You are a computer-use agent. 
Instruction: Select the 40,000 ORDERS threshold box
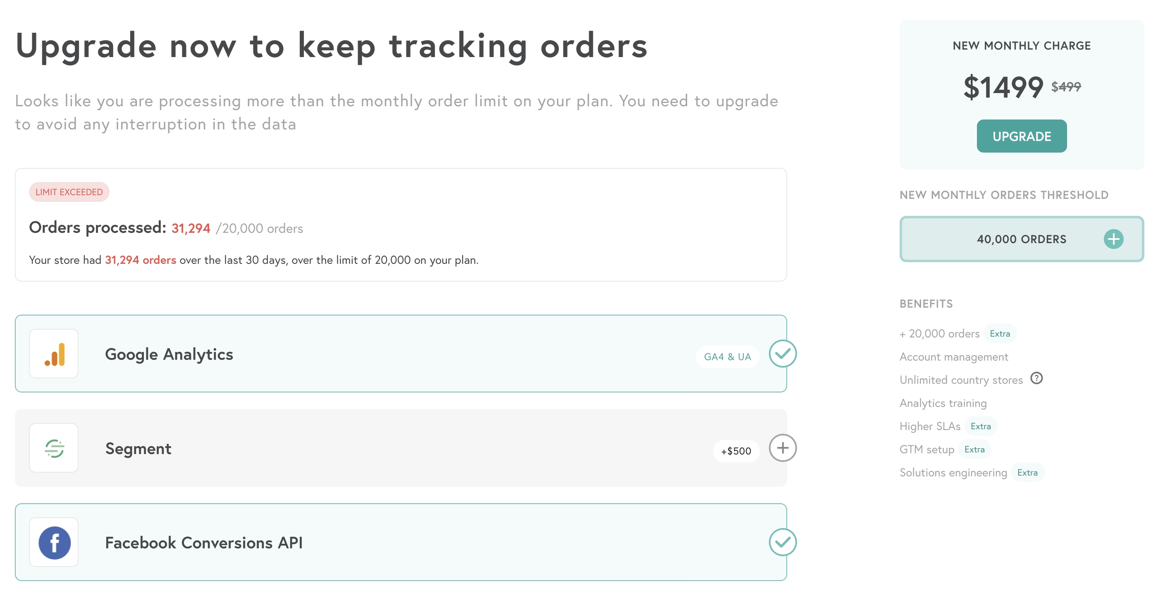click(x=1022, y=239)
